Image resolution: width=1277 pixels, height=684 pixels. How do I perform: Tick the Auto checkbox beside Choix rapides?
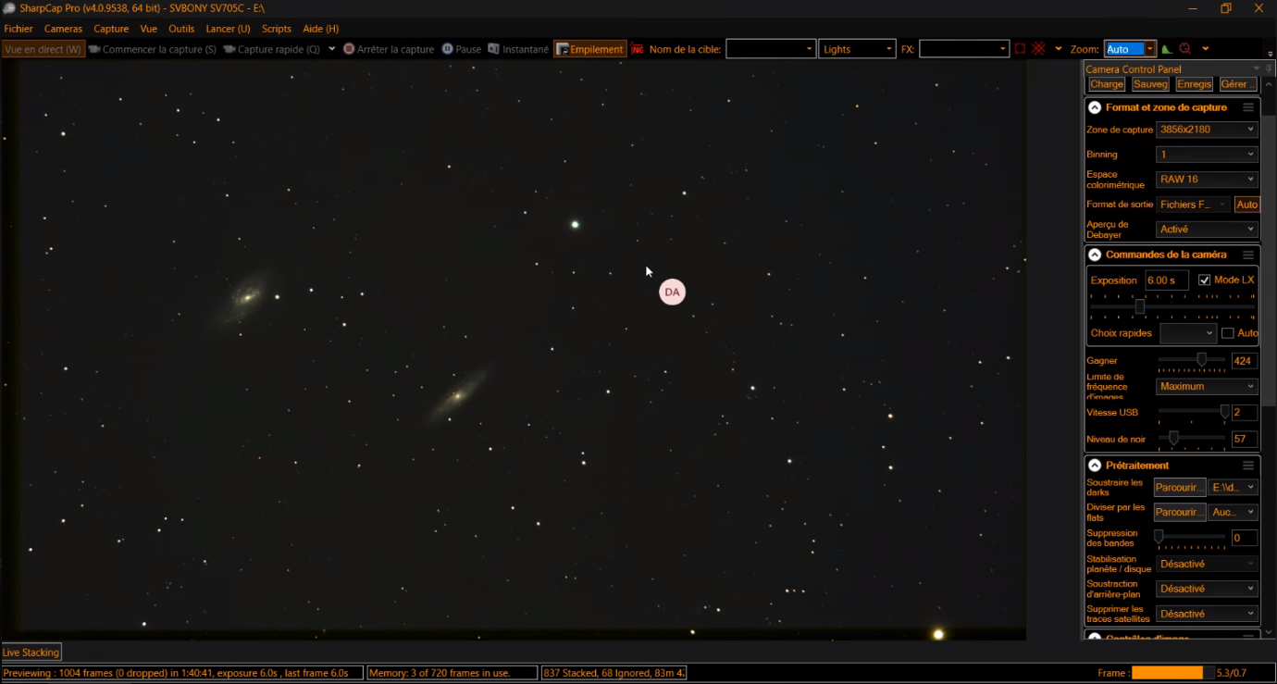(x=1227, y=333)
